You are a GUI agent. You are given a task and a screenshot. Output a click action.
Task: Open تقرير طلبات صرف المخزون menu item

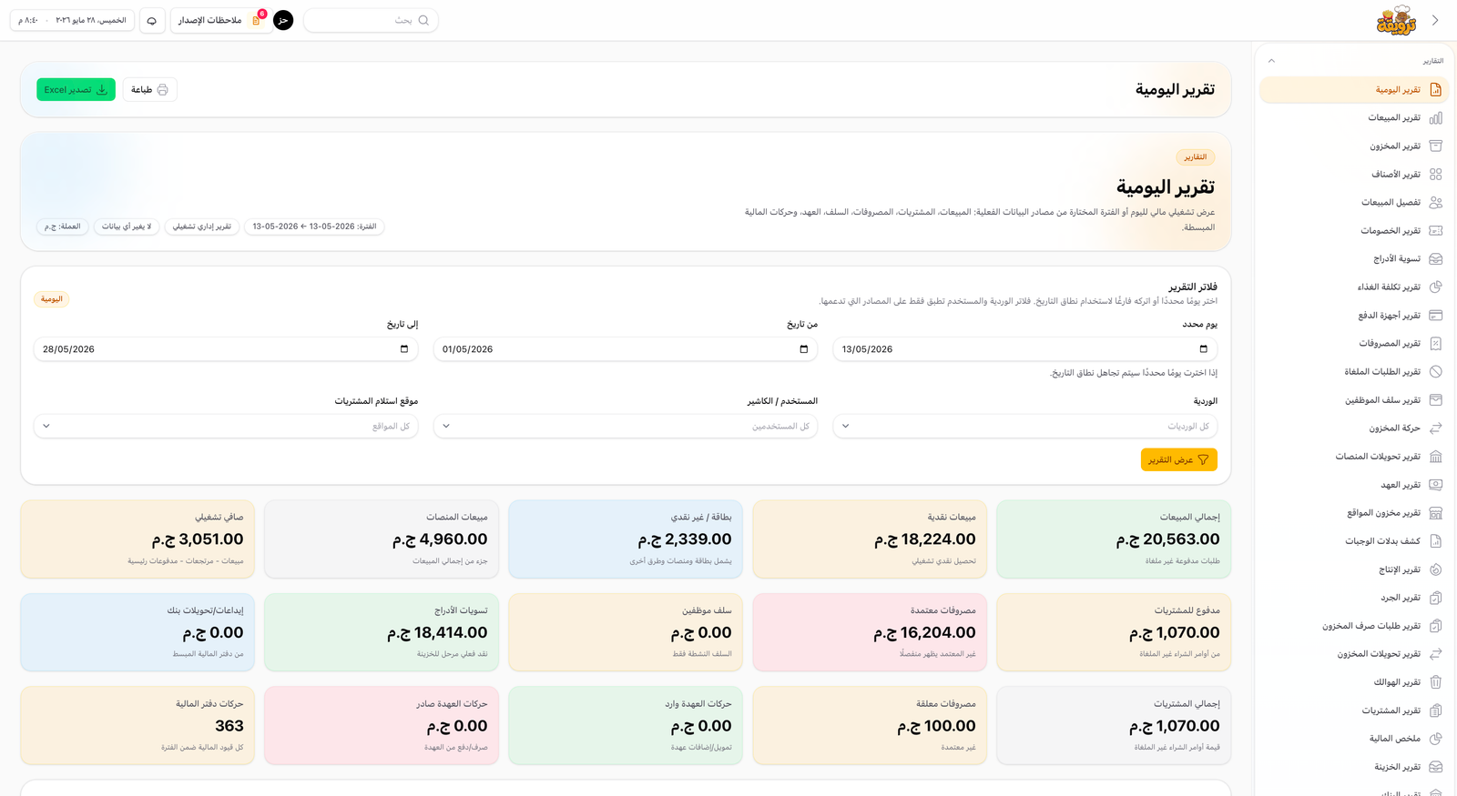tap(1354, 625)
